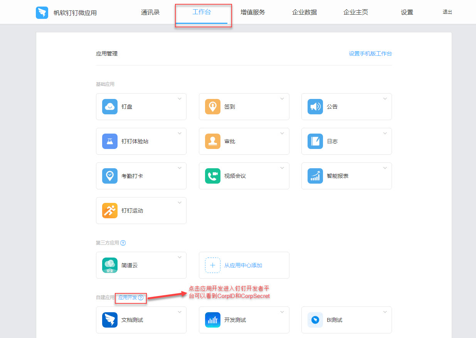
Task: Switch to the 设置 tab
Action: [x=407, y=12]
